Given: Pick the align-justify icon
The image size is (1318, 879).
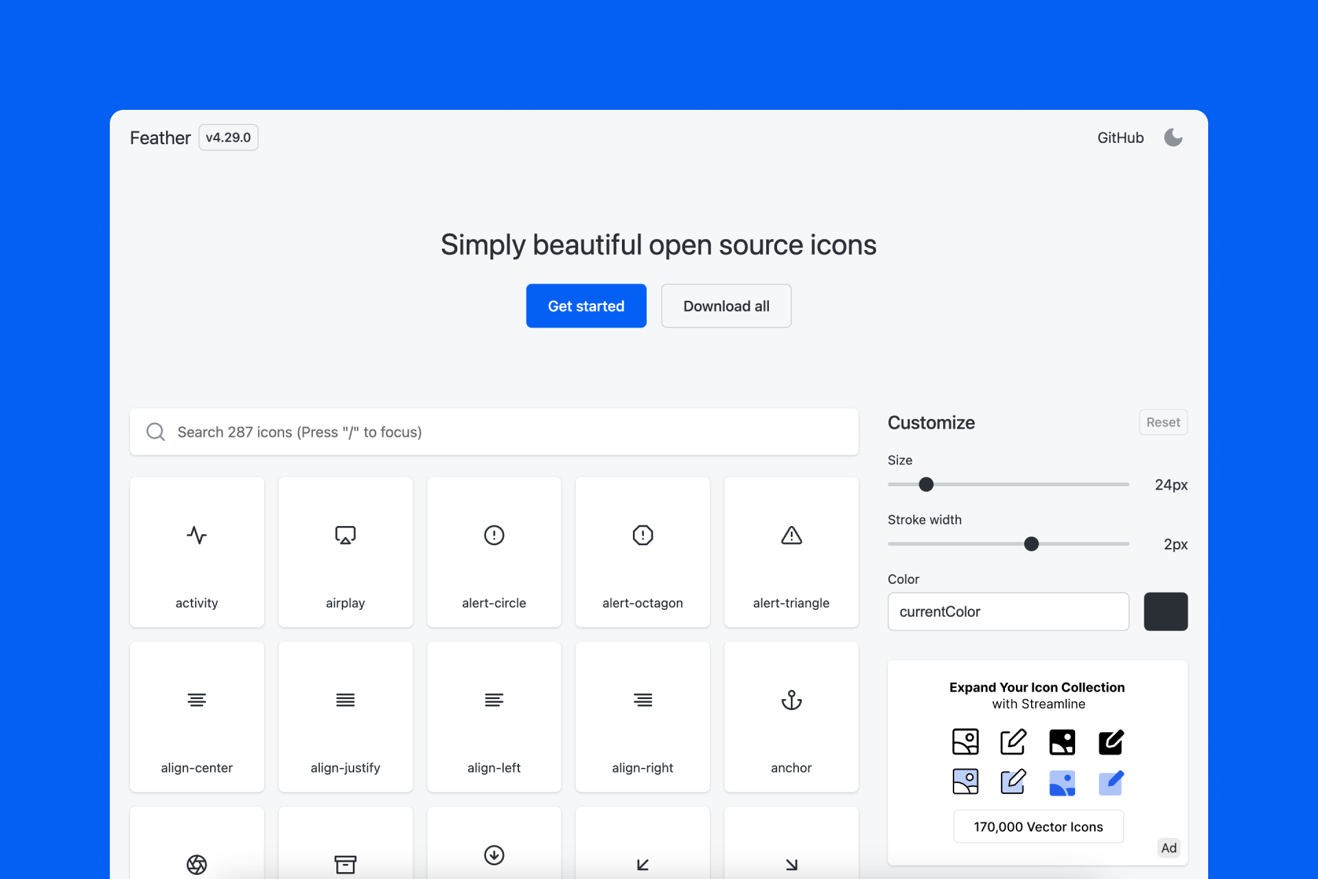Looking at the screenshot, I should (x=345, y=716).
